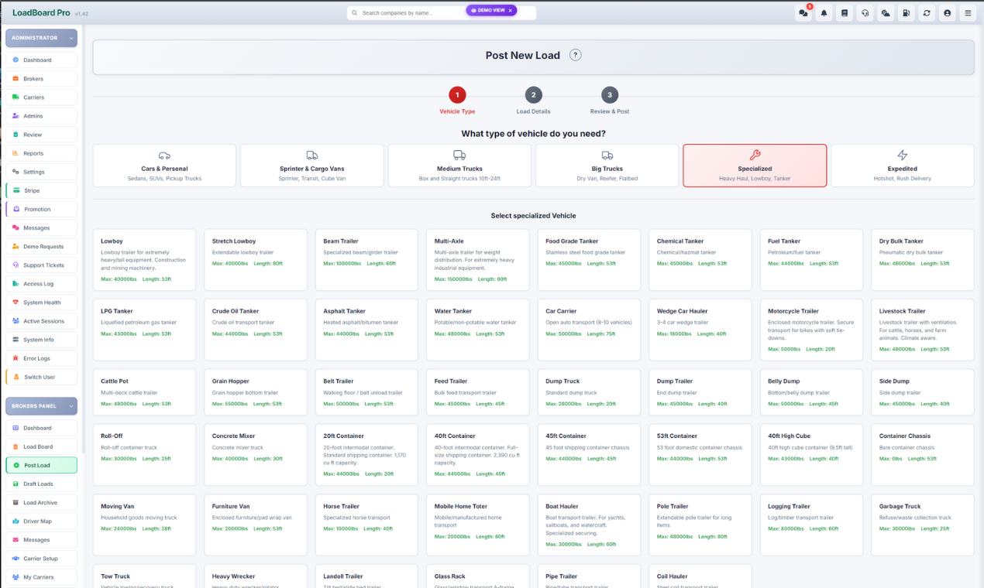984x588 pixels.
Task: Choose the Multi-Axle vehicle card
Action: point(478,259)
